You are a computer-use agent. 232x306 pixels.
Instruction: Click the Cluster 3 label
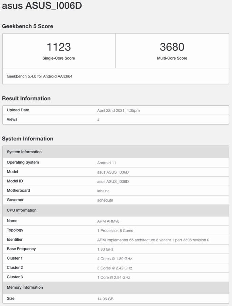(15, 277)
